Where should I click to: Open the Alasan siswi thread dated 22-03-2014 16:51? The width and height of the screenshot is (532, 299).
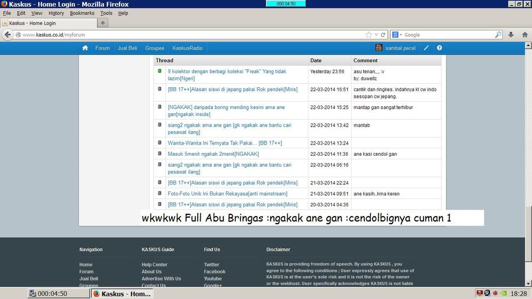pyautogui.click(x=233, y=89)
